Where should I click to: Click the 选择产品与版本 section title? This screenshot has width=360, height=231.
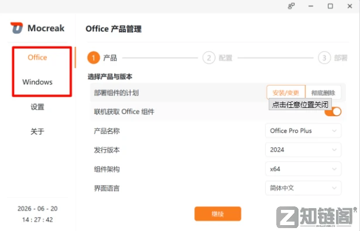[x=110, y=77]
